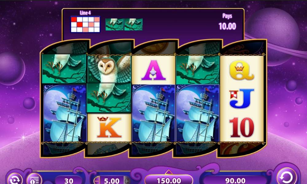Click the orange K crown symbol

pos(109,128)
